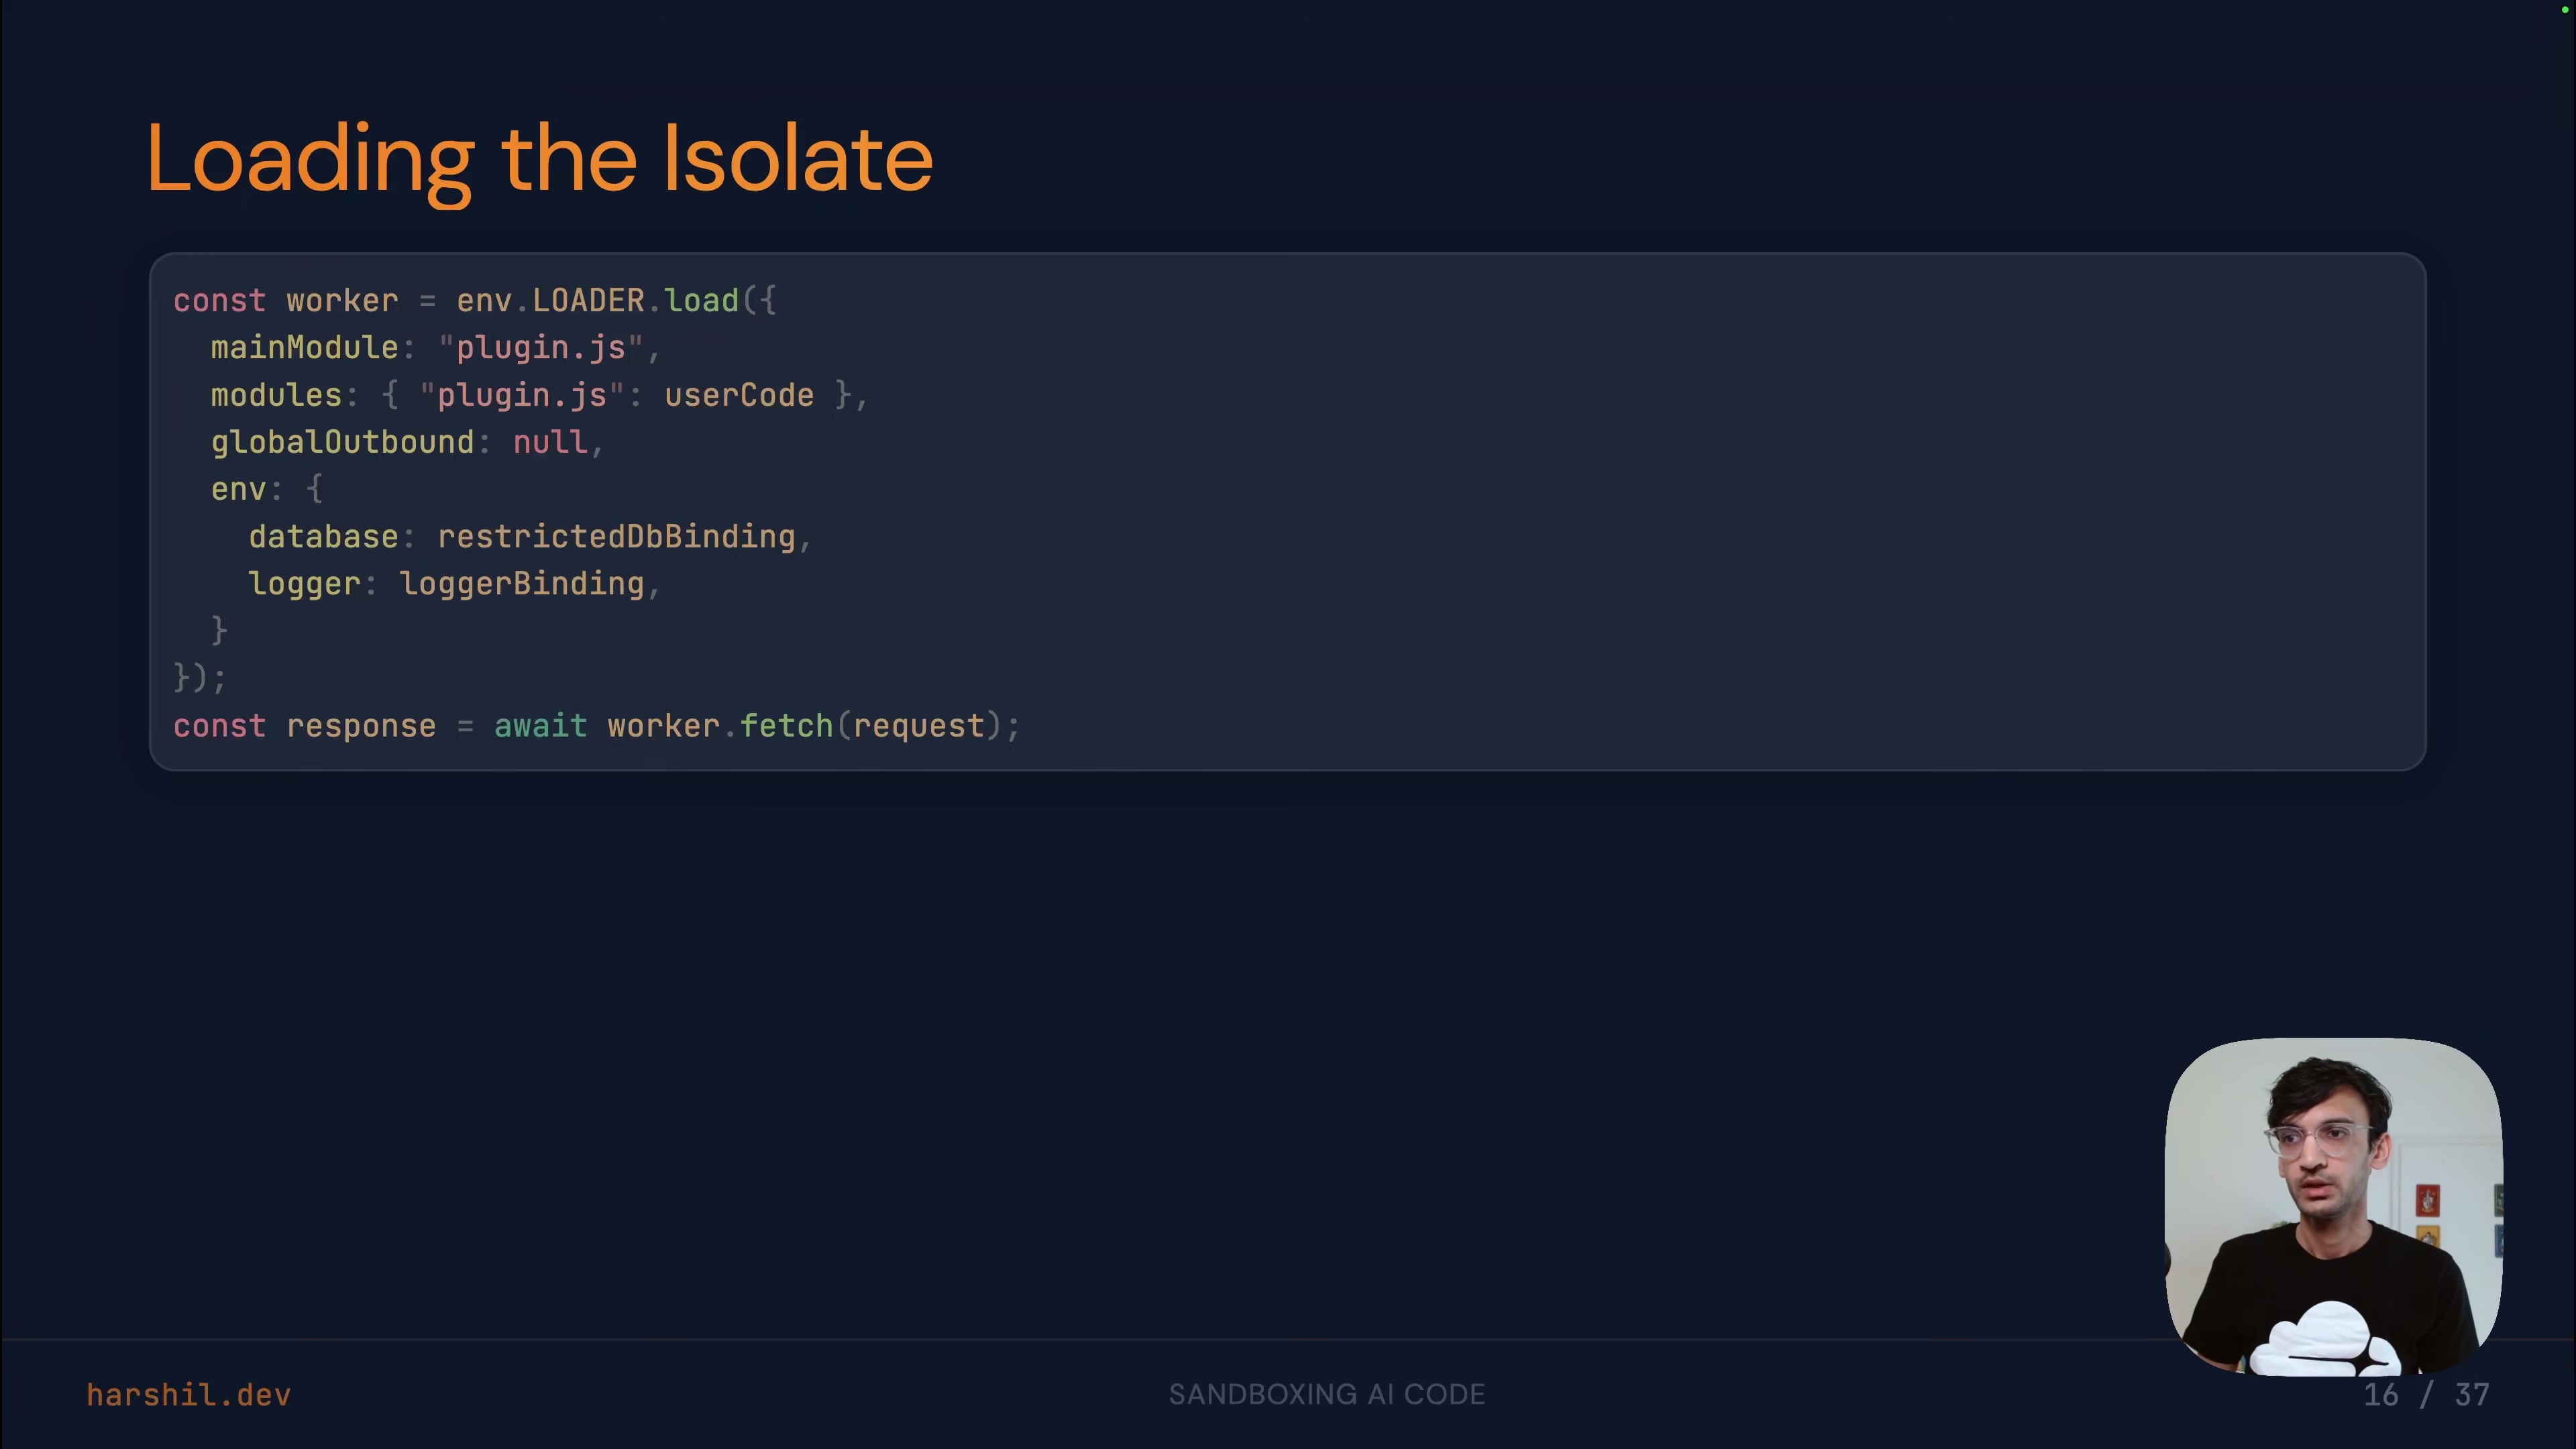Select the worker.fetch(request) call
The image size is (2576, 1449).
point(810,726)
